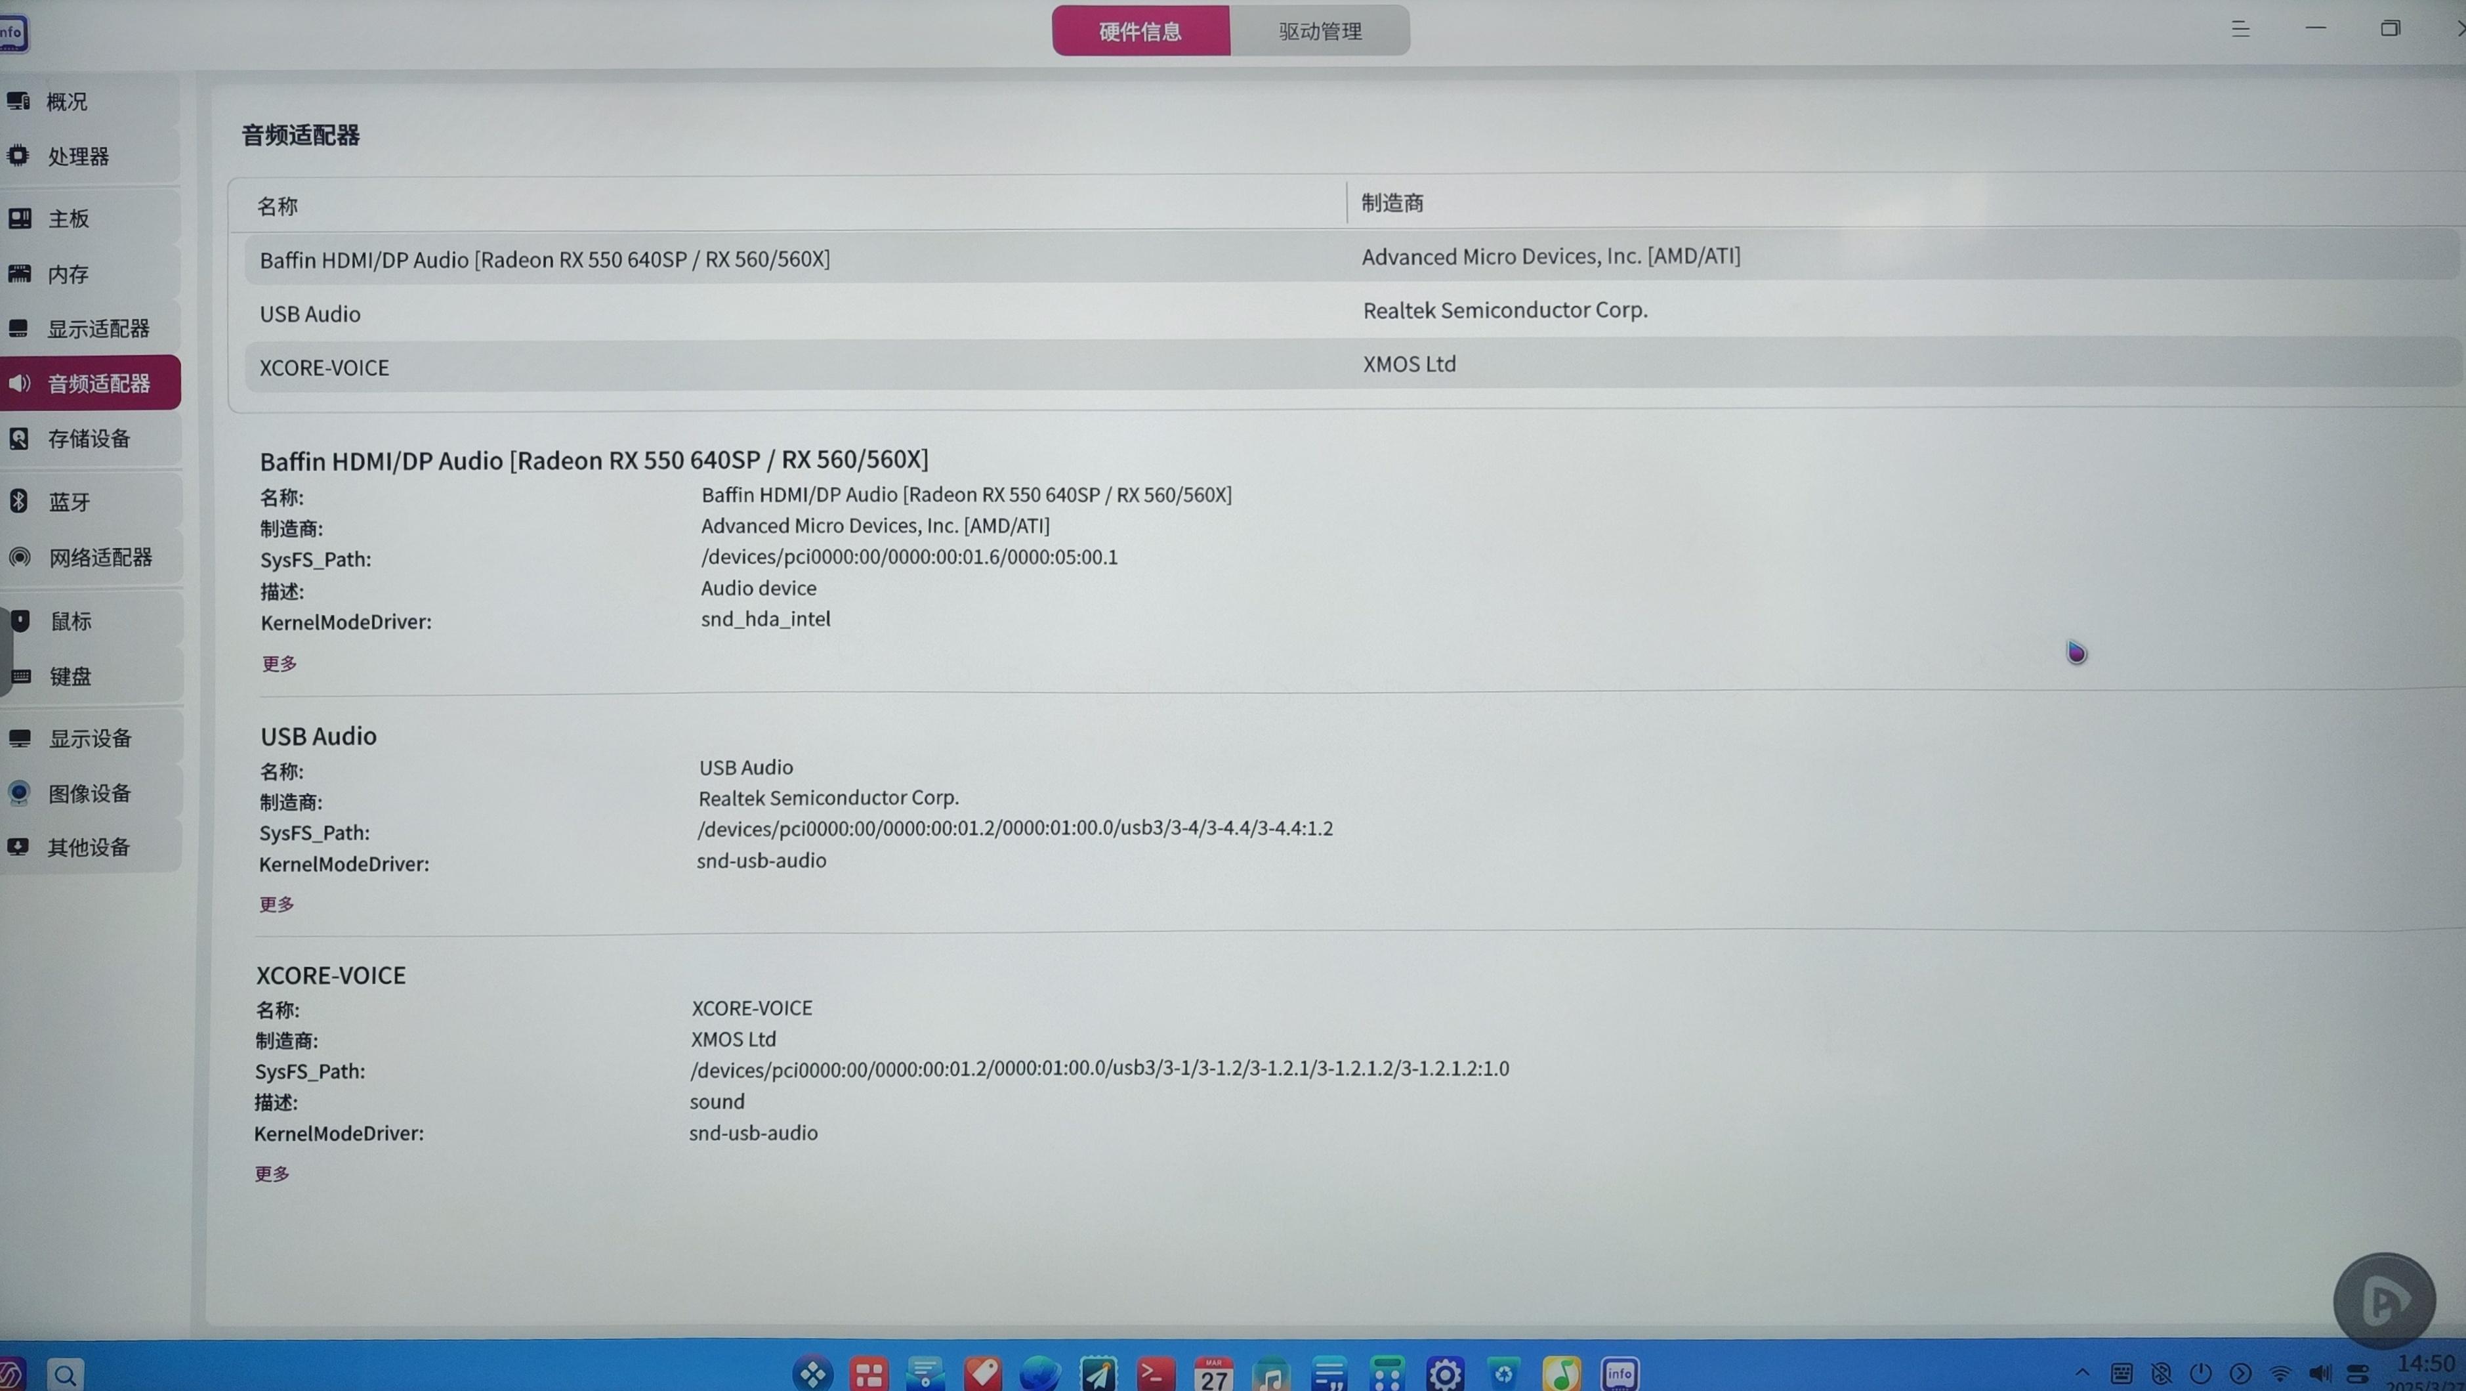Click the volume icon in system tray
Screen dimensions: 2466x1391
click(x=2318, y=1374)
